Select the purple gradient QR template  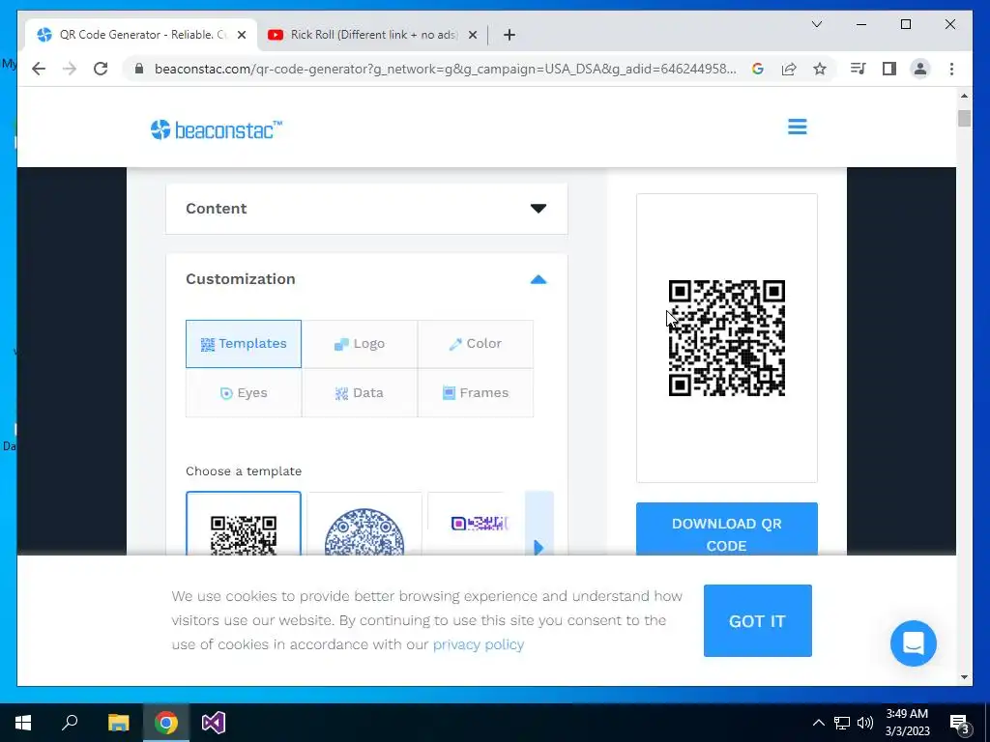[476, 524]
